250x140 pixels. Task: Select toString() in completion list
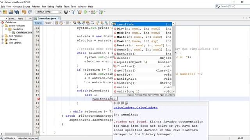point(142,83)
